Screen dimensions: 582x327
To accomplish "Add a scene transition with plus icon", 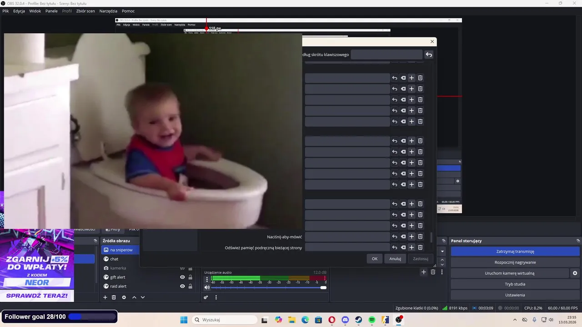I will pyautogui.click(x=424, y=272).
